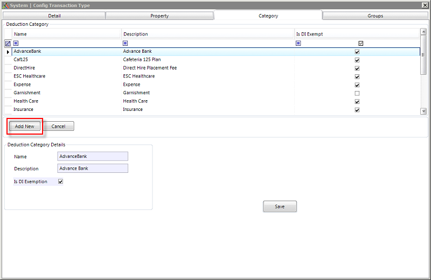
Task: Click the Advance Bank description cell in grid
Action: coord(208,51)
